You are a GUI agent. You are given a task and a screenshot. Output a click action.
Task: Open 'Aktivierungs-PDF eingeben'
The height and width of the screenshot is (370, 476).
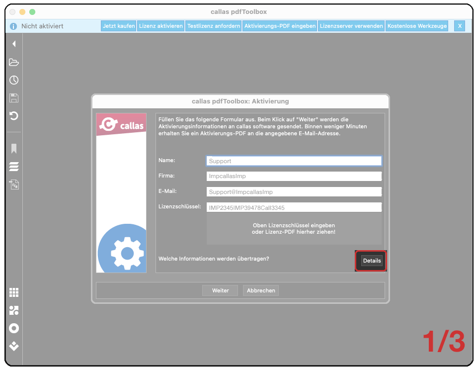tap(280, 26)
